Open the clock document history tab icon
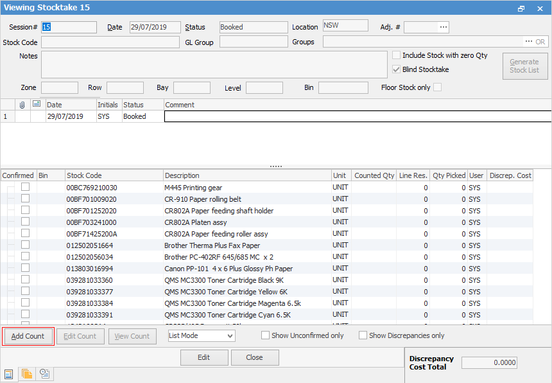This screenshot has width=552, height=383. [x=44, y=374]
